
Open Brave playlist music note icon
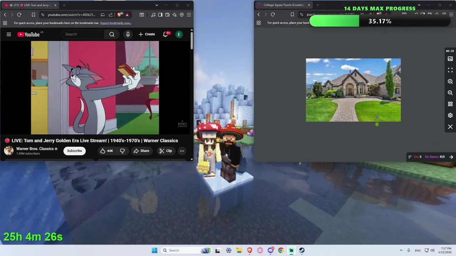(x=153, y=15)
